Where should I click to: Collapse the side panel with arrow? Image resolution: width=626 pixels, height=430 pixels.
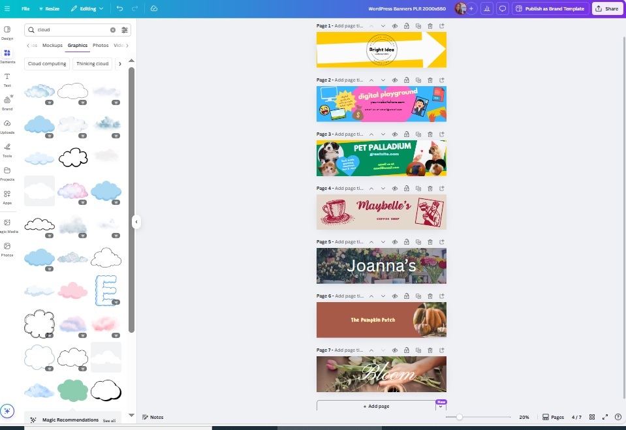[136, 222]
